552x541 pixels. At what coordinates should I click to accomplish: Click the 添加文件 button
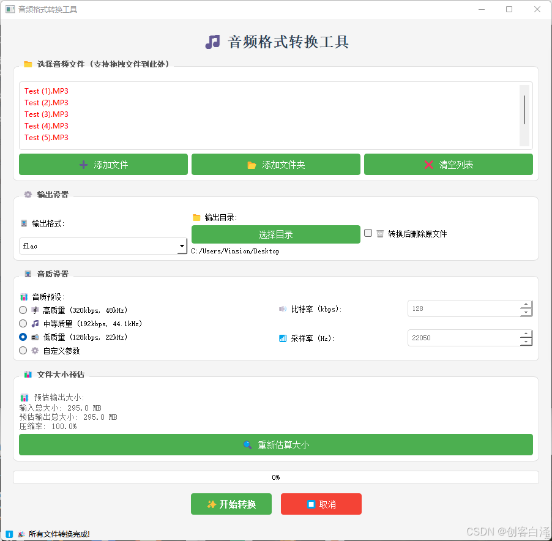tap(103, 165)
